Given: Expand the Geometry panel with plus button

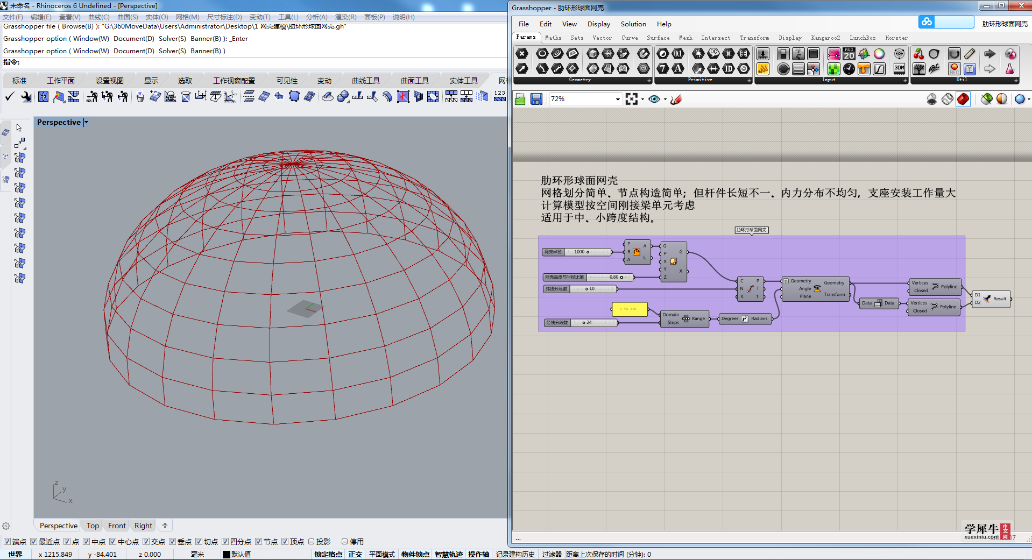Looking at the screenshot, I should click(x=649, y=80).
